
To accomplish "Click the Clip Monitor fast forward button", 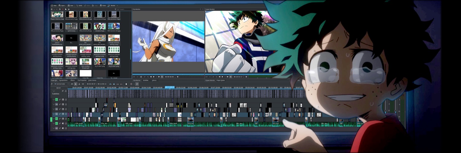I will tap(159, 77).
